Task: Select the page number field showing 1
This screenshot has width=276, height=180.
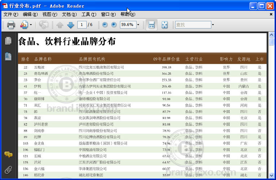Action: (x=82, y=25)
